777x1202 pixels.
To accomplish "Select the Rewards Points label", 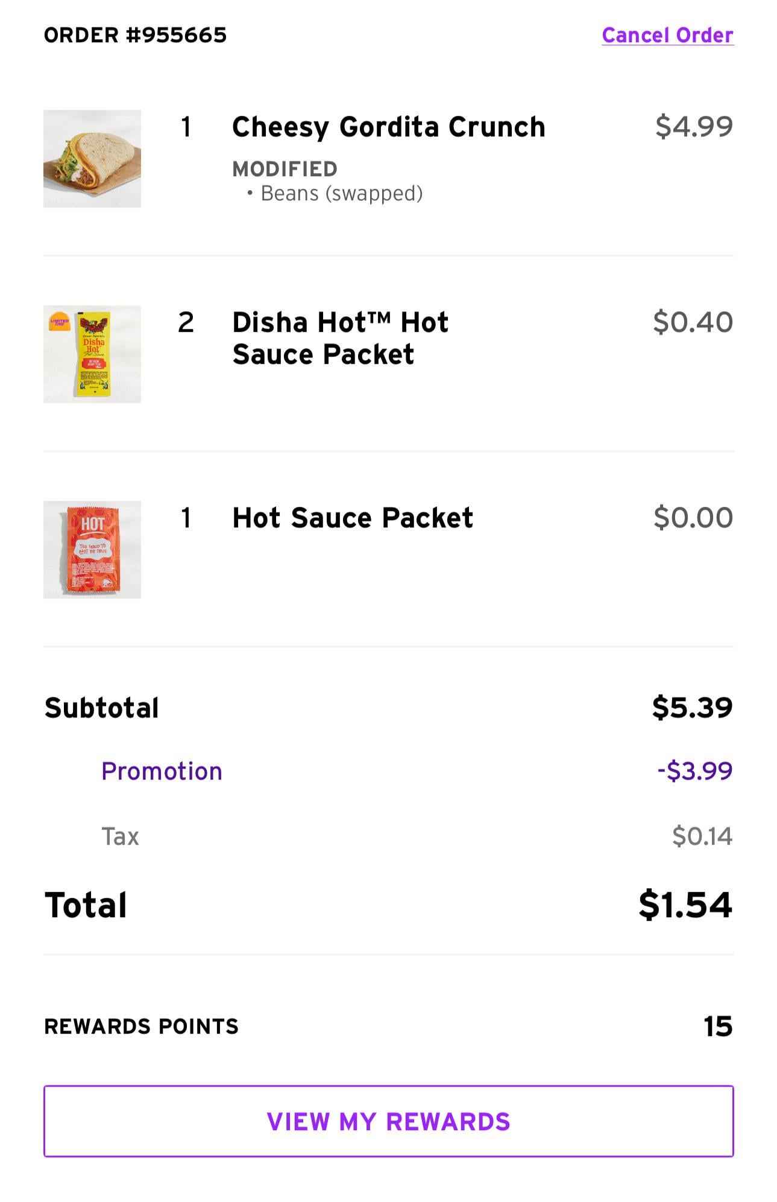I will [x=141, y=1026].
